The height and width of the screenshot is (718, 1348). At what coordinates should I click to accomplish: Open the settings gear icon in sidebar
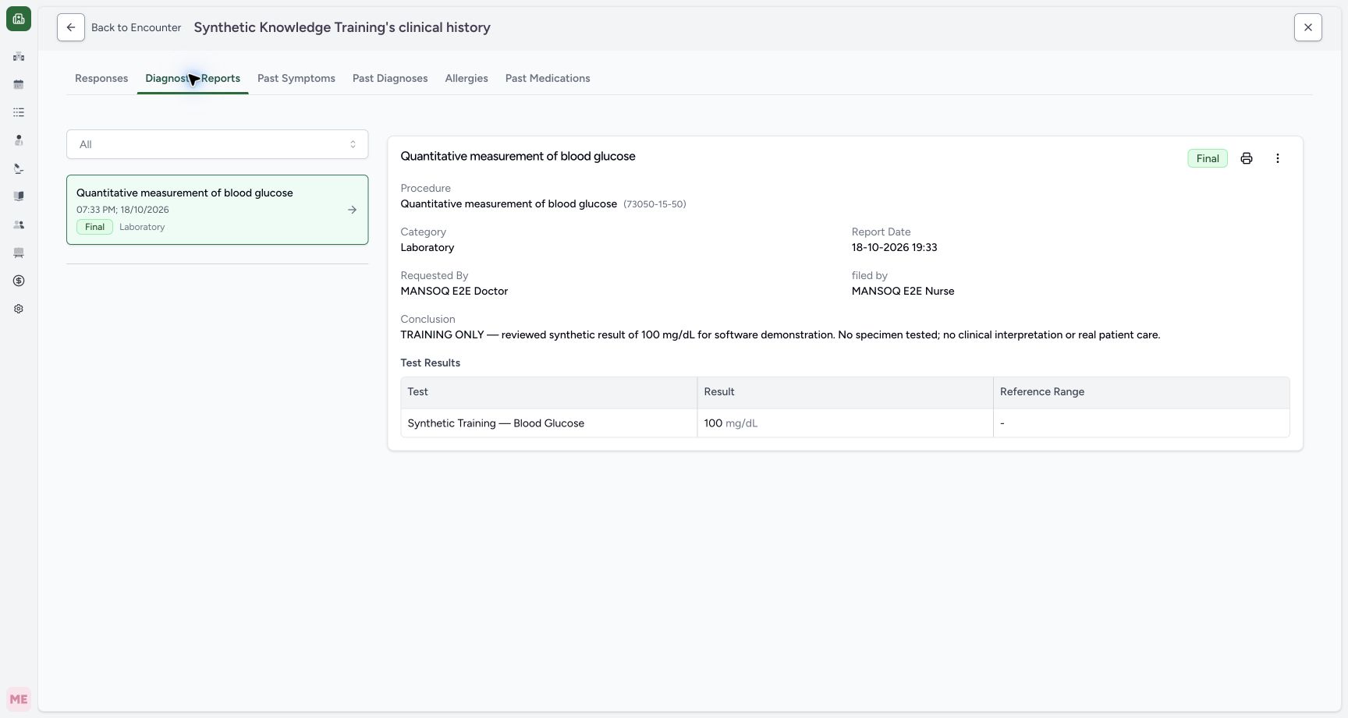[19, 309]
